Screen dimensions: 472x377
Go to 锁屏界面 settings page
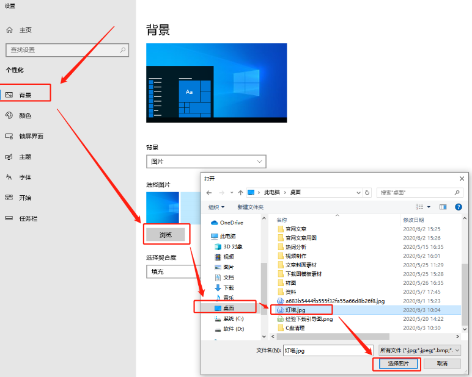[31, 136]
